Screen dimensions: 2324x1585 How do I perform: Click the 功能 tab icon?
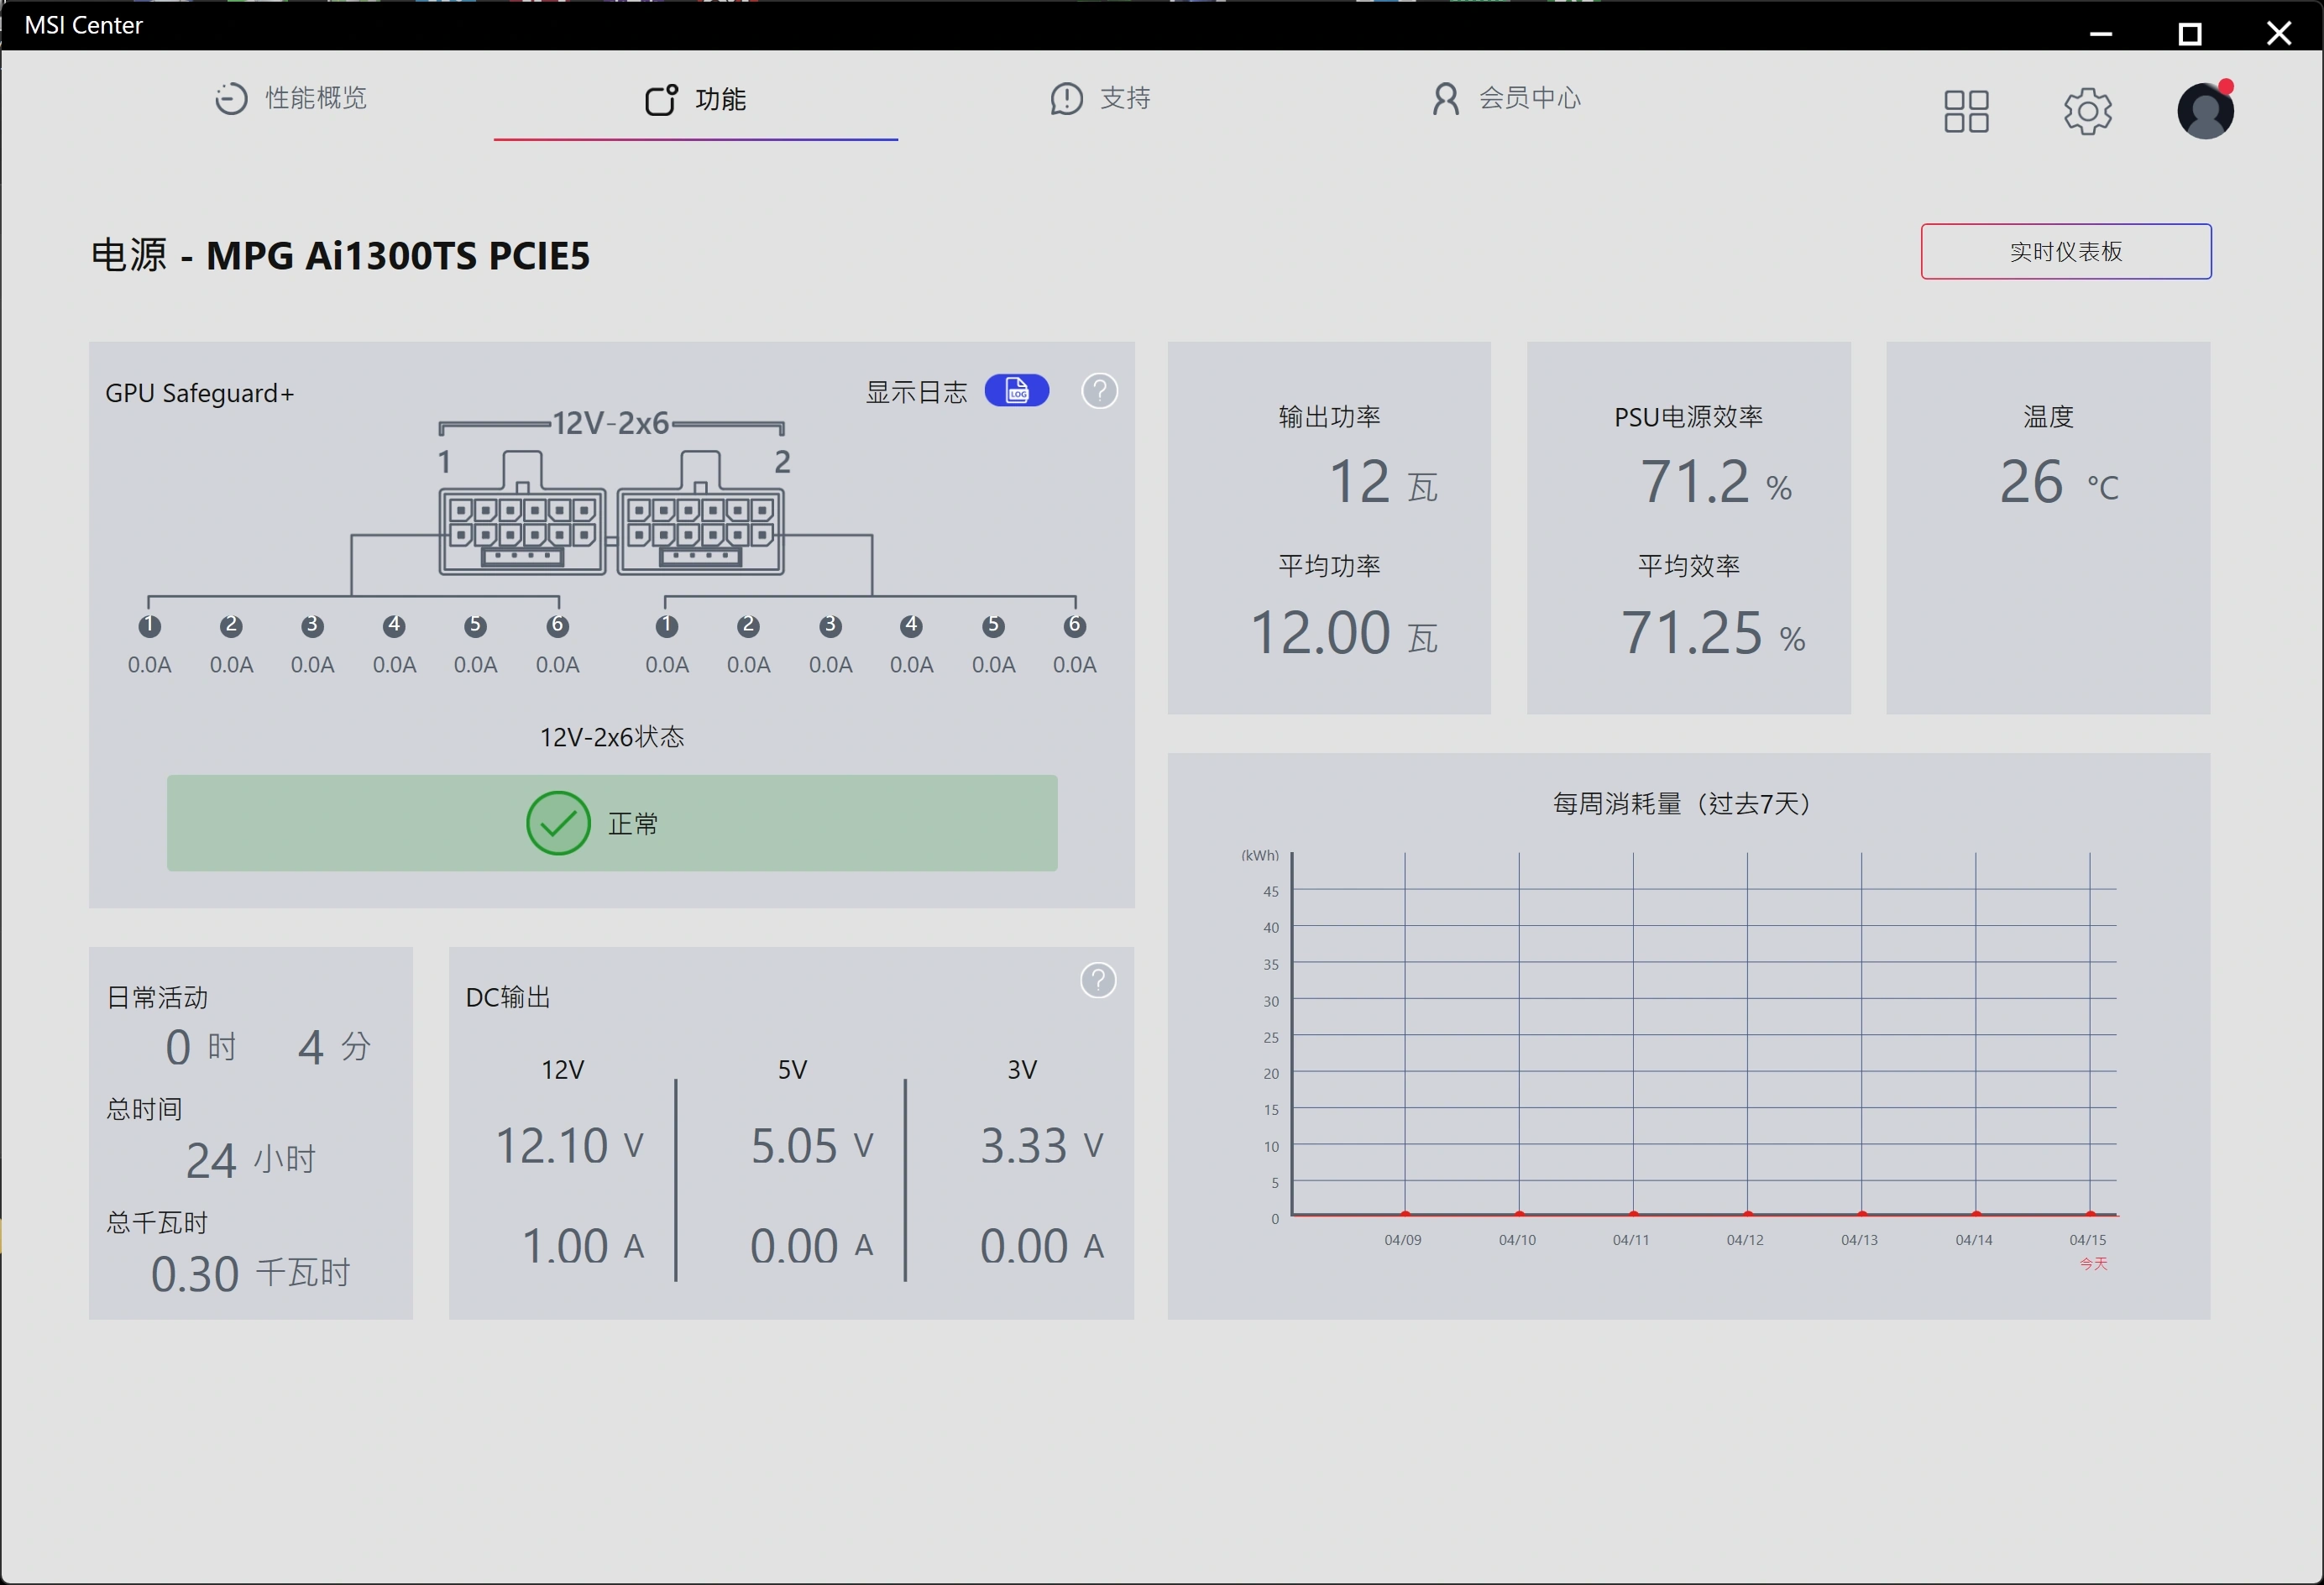point(661,99)
